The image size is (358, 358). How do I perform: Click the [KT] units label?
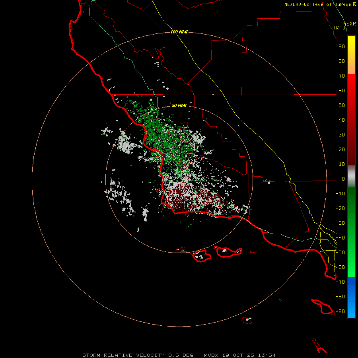[340, 27]
